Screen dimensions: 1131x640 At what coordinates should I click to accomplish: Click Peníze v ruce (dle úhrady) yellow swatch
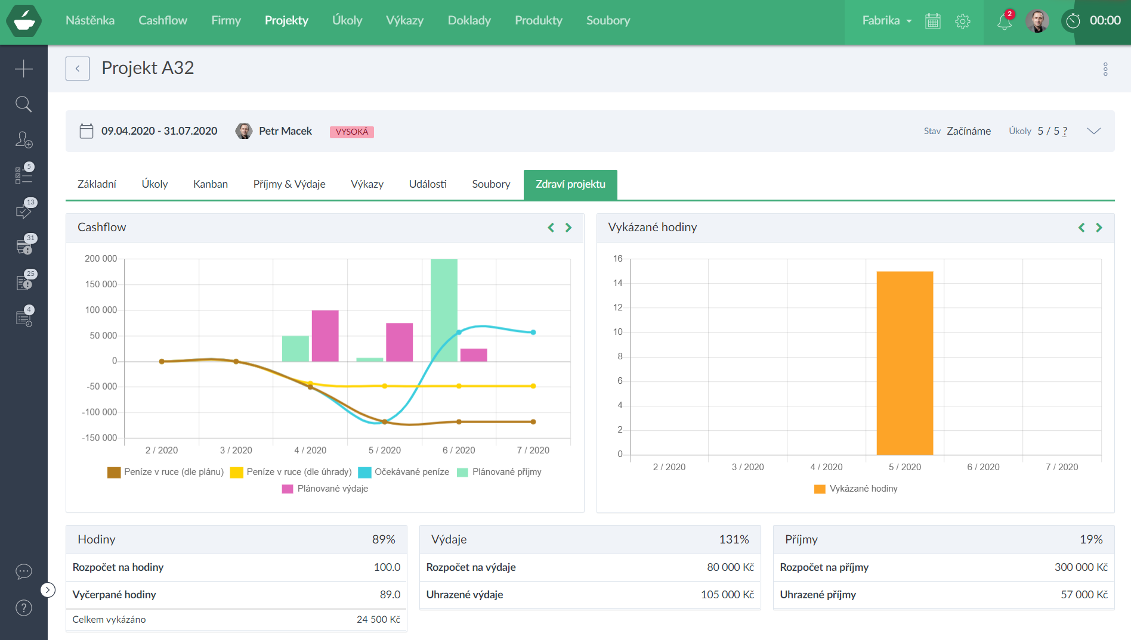pyautogui.click(x=237, y=473)
